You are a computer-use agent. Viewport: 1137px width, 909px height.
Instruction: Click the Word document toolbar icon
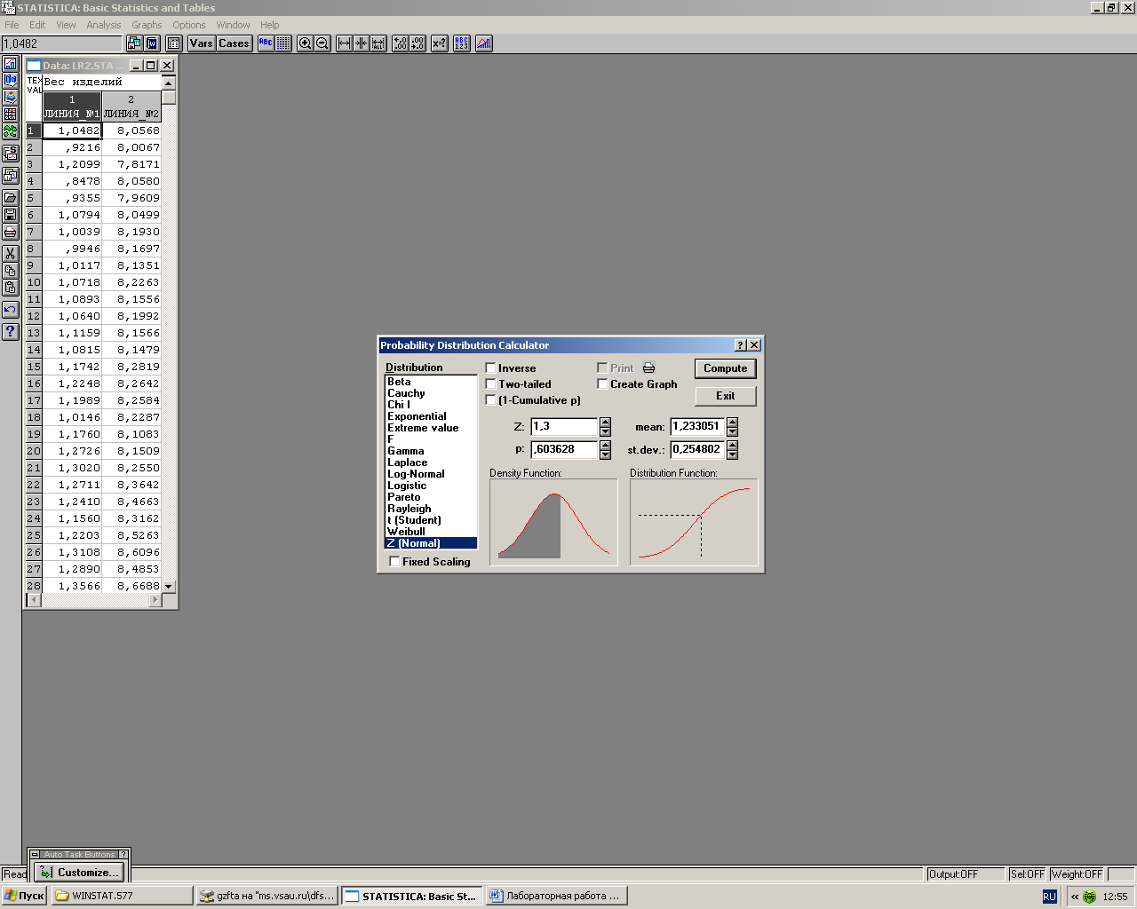pyautogui.click(x=152, y=43)
